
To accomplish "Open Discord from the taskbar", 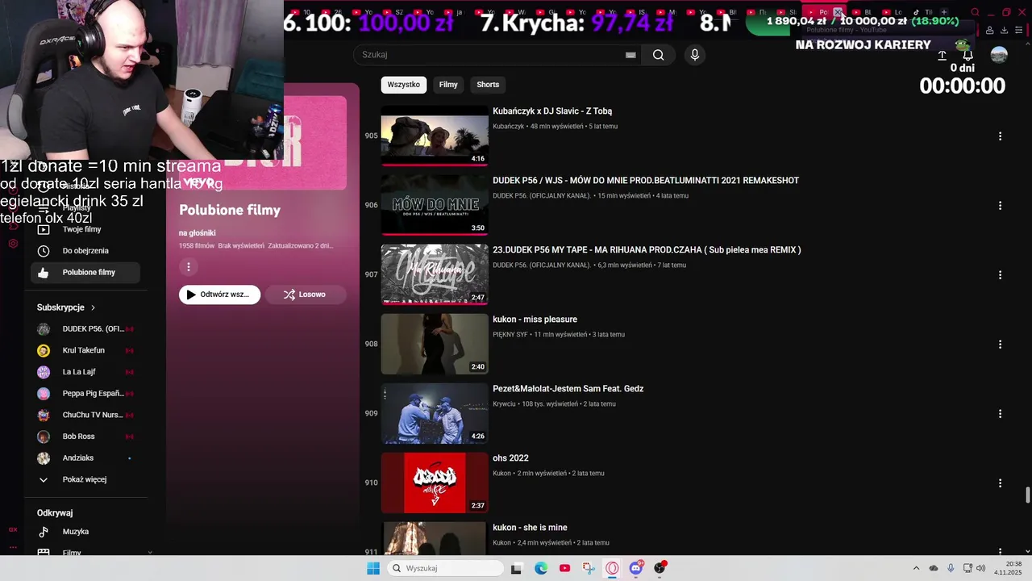I will pos(636,568).
